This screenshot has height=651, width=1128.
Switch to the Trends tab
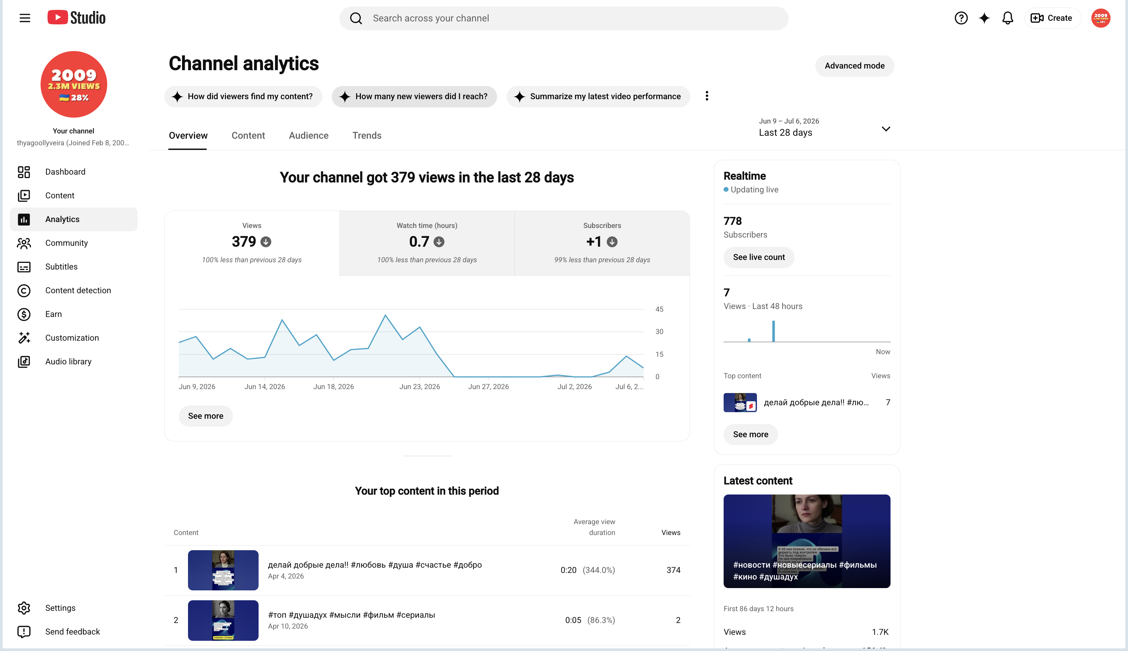pyautogui.click(x=367, y=135)
